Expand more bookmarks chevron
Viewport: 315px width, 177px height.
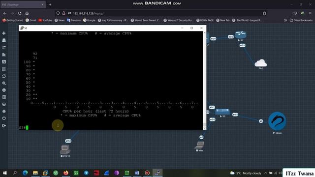[x=285, y=20]
